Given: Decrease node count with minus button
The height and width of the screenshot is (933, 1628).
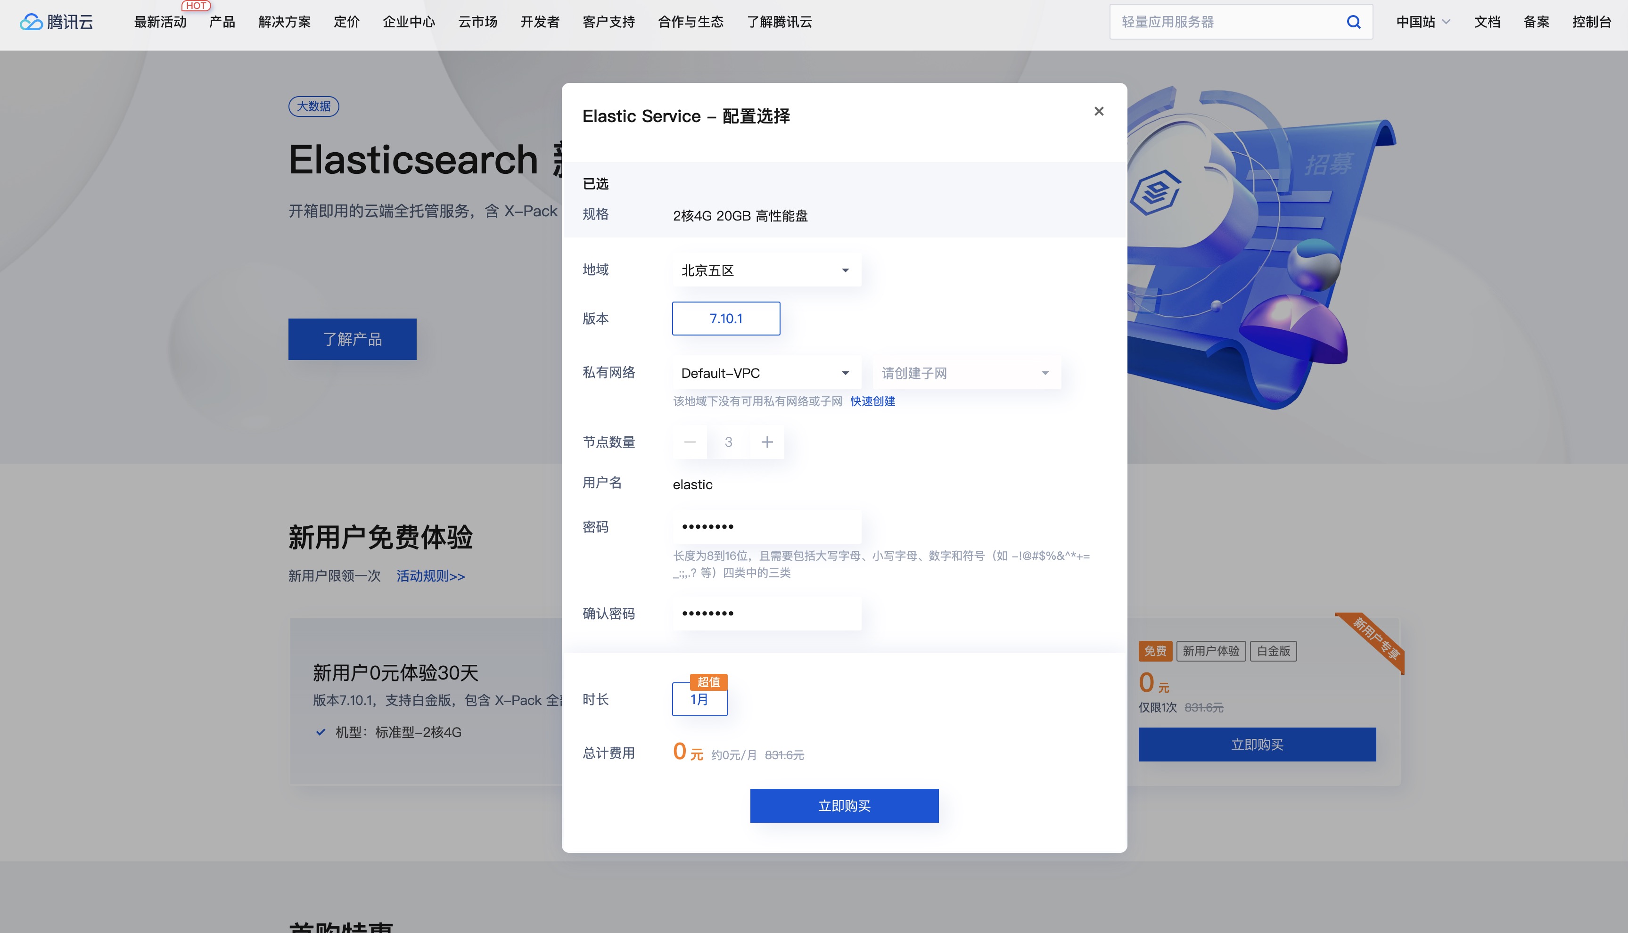Looking at the screenshot, I should 690,442.
